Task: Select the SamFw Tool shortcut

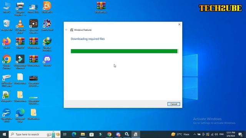Action: coord(47,25)
